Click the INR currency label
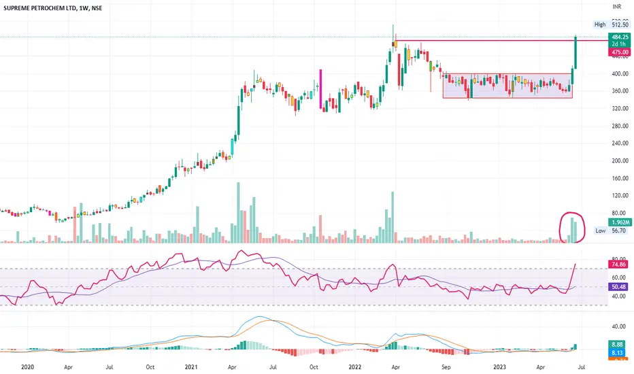The height and width of the screenshot is (374, 634). 617,7
